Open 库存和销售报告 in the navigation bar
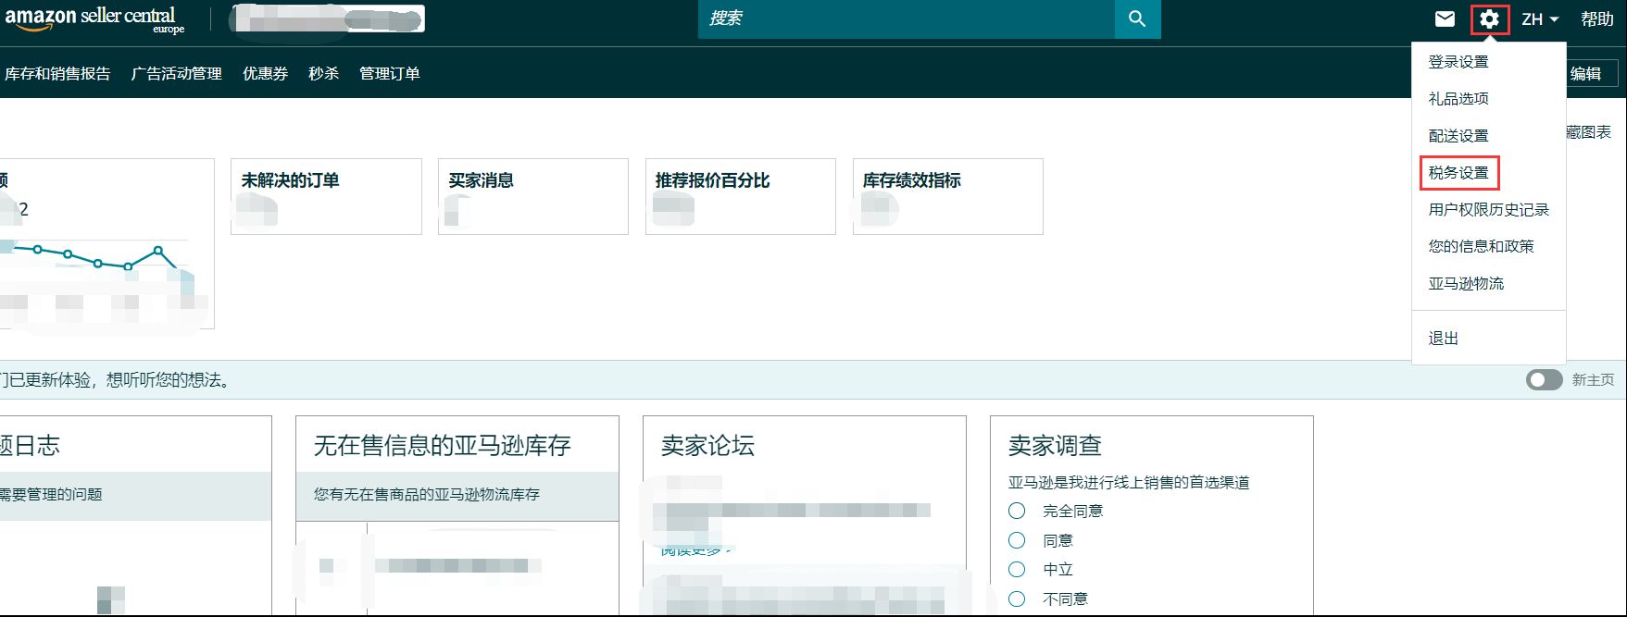1627x617 pixels. coord(57,74)
